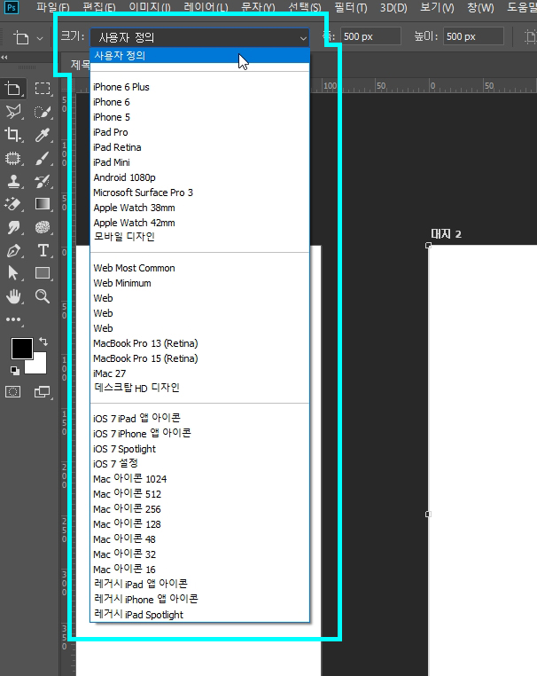
Task: Select the Horizontal Type tool
Action: click(x=43, y=250)
